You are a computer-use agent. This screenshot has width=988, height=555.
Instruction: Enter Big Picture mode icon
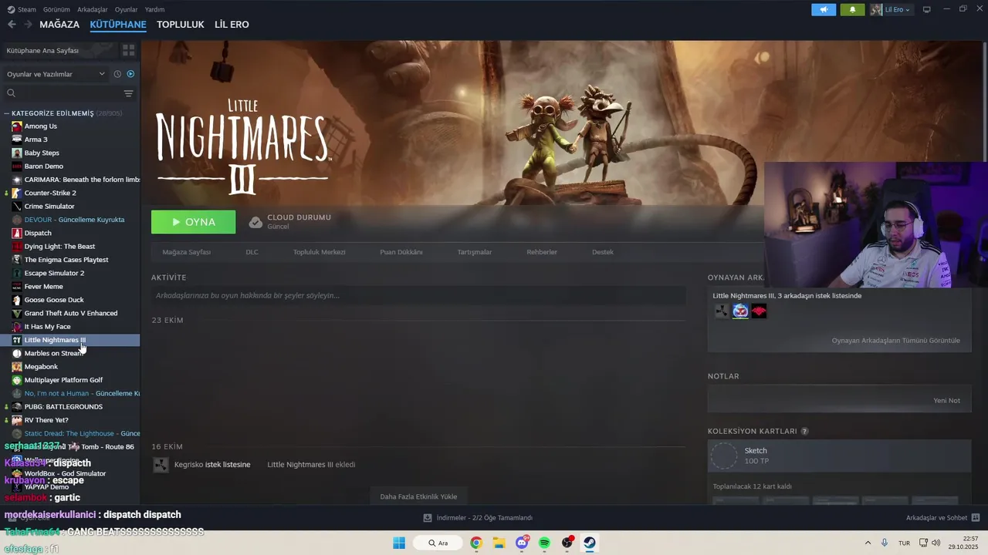click(927, 9)
